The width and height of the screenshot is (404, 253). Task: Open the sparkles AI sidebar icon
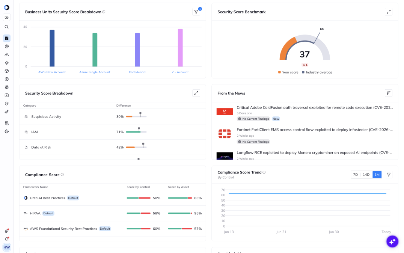(7, 111)
